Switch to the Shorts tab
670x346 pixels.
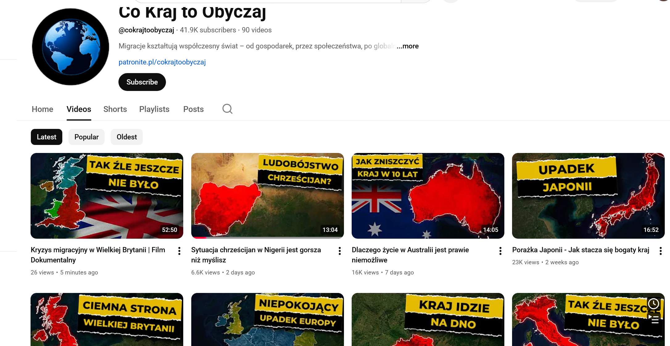click(x=115, y=109)
